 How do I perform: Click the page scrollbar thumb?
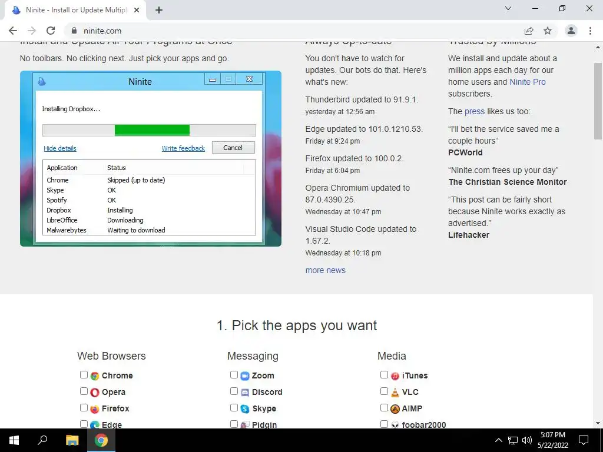tap(598, 101)
